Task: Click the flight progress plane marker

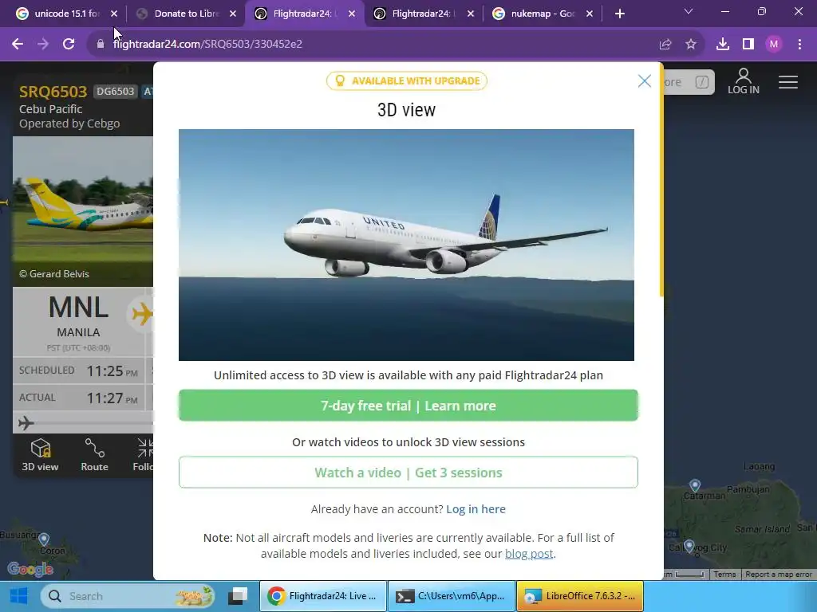Action: tap(26, 423)
